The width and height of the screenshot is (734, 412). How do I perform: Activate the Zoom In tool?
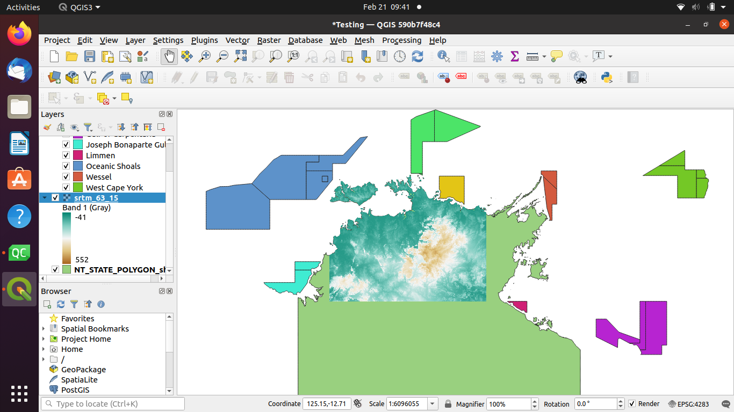[x=204, y=56]
